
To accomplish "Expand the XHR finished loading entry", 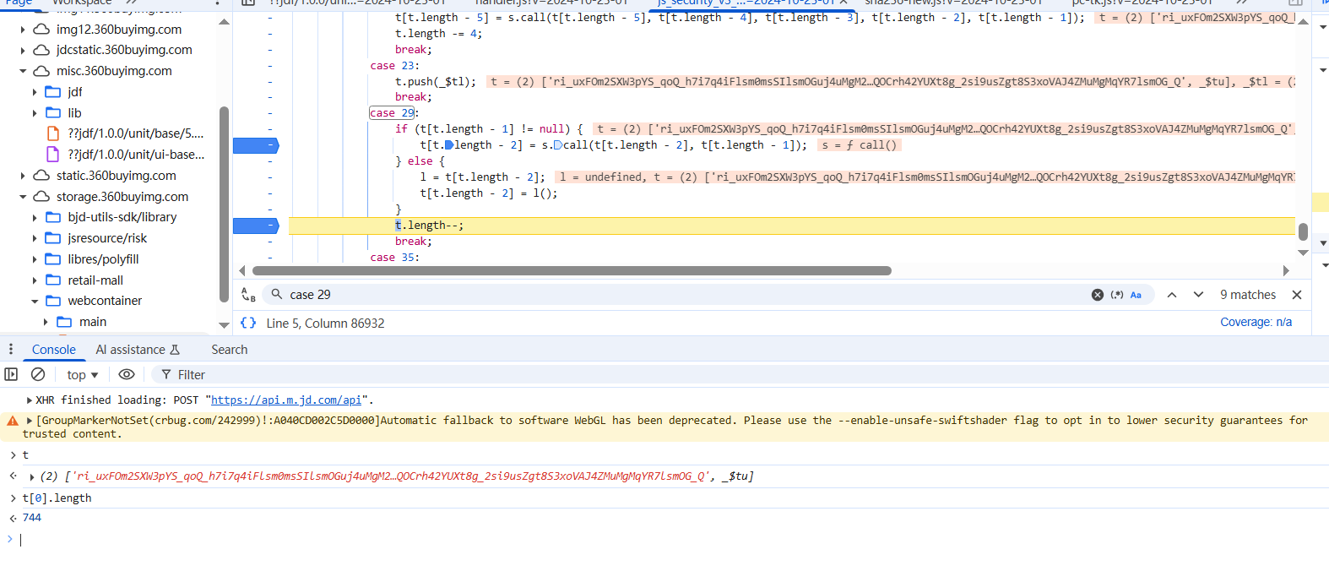I will coord(30,400).
